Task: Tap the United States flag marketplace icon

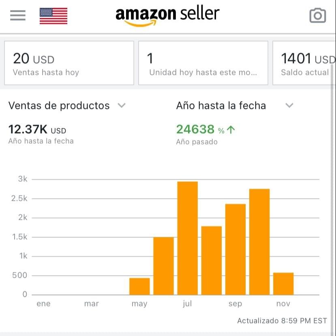Action: pyautogui.click(x=54, y=16)
